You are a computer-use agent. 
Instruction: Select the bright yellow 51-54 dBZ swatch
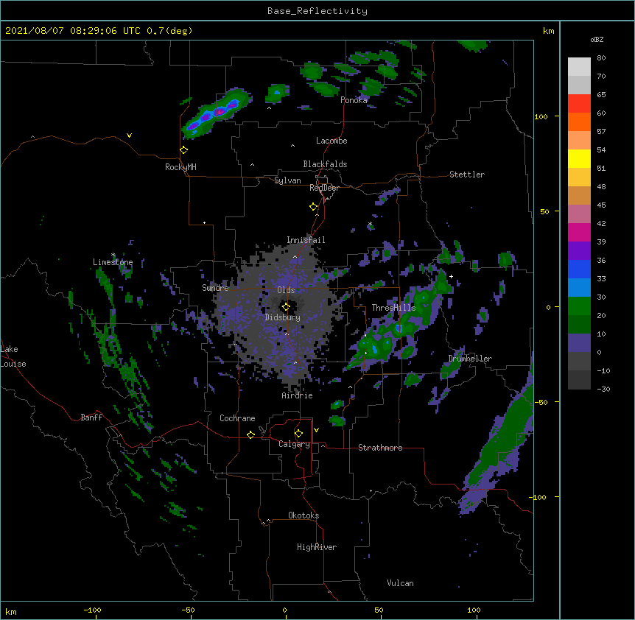579,158
